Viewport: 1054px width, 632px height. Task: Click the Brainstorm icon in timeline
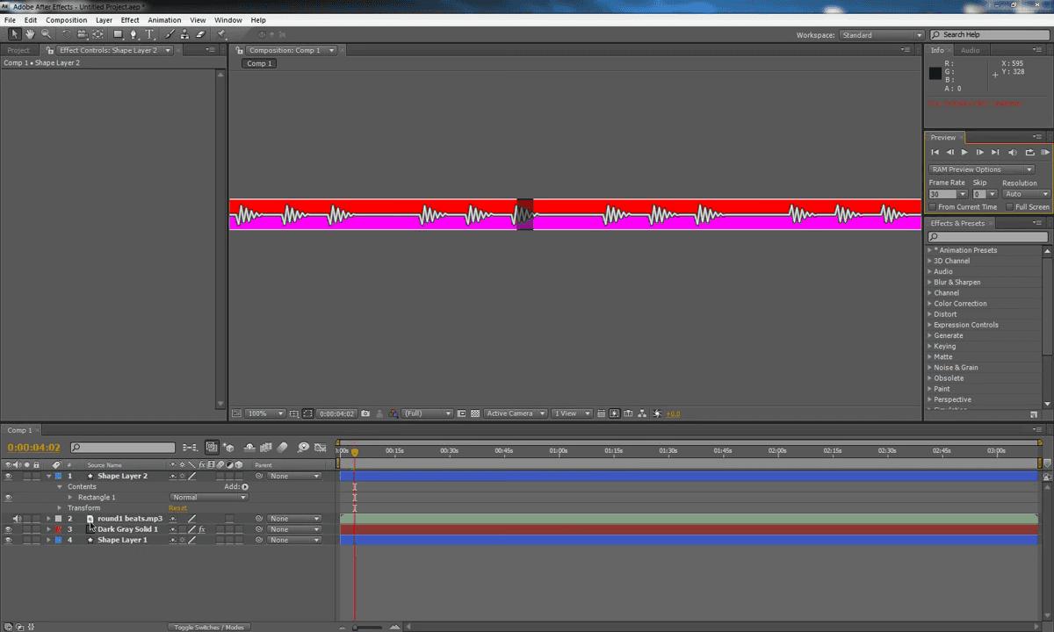(303, 448)
